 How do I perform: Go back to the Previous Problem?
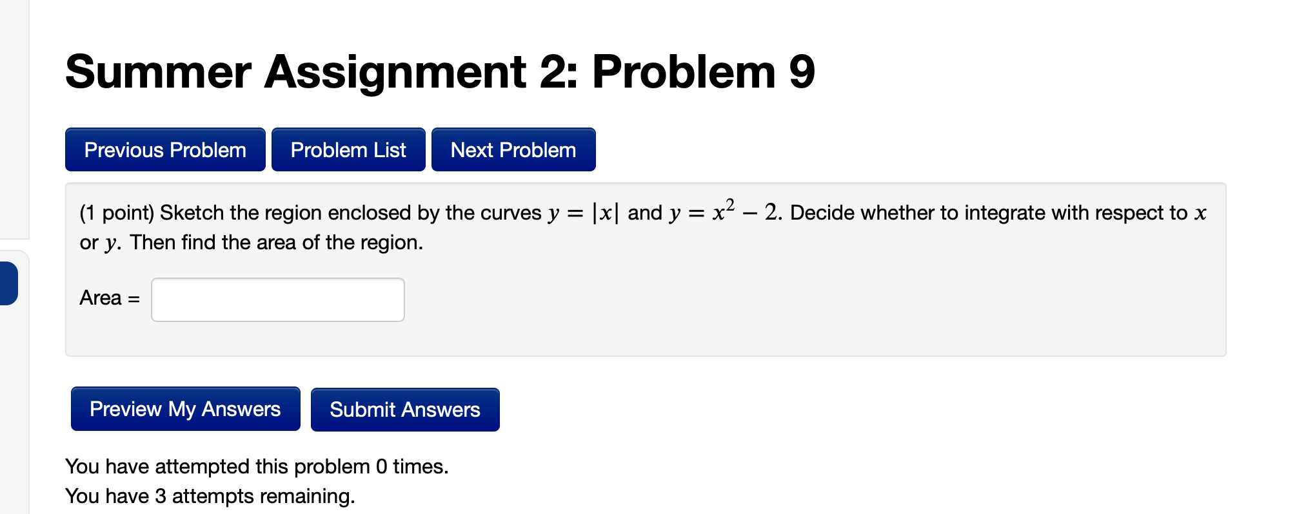pyautogui.click(x=164, y=149)
